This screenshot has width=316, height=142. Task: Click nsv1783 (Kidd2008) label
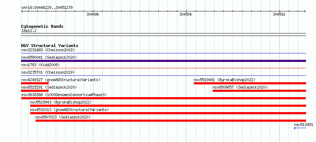pyautogui.click(x=40, y=65)
